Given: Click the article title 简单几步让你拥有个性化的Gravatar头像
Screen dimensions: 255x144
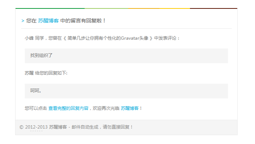Looking at the screenshot, I should click(x=108, y=38).
